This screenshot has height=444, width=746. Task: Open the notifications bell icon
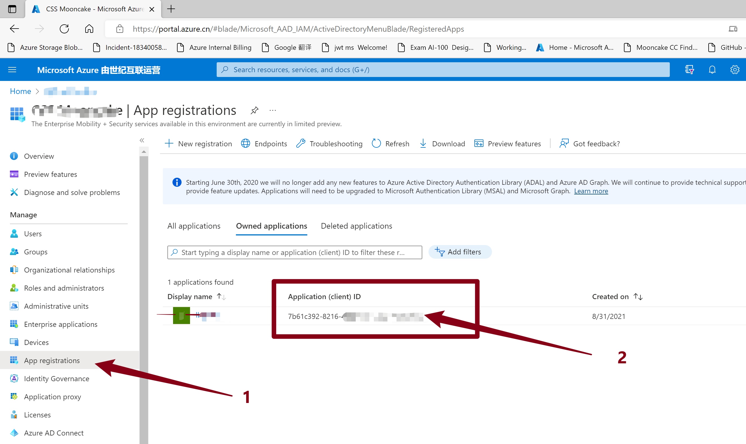pos(712,70)
